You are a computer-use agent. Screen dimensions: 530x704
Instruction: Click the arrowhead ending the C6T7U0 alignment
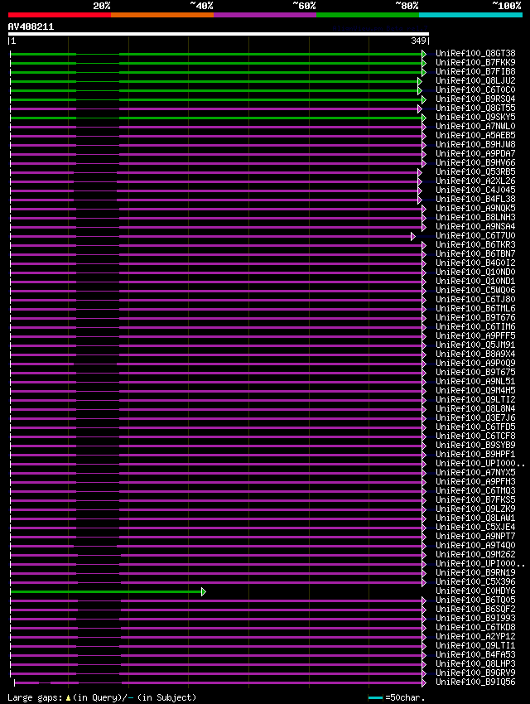[413, 236]
